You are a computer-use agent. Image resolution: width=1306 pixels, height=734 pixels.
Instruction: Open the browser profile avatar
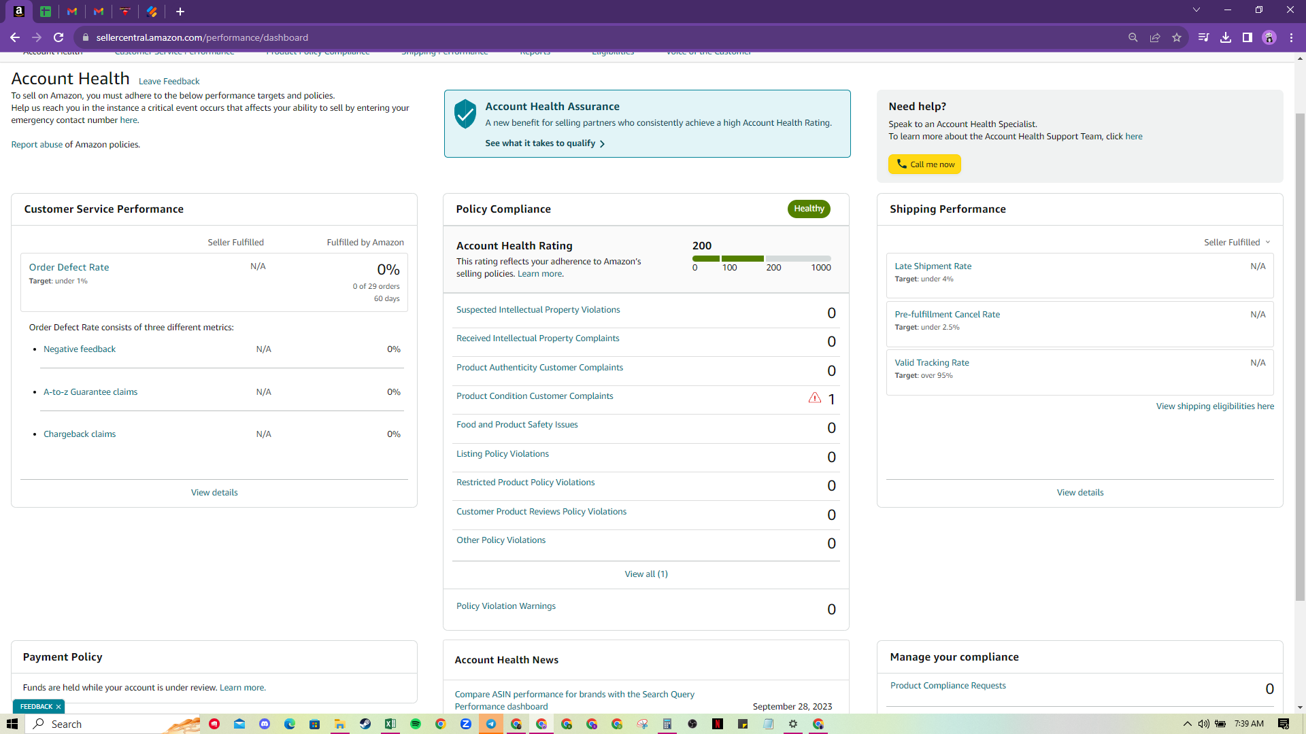coord(1269,37)
